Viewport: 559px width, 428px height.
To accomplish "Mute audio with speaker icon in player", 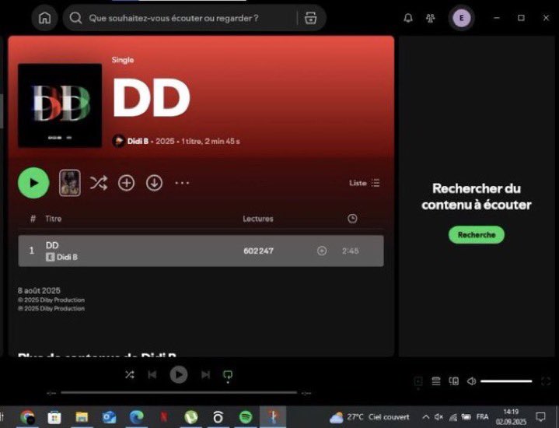I will pos(471,381).
